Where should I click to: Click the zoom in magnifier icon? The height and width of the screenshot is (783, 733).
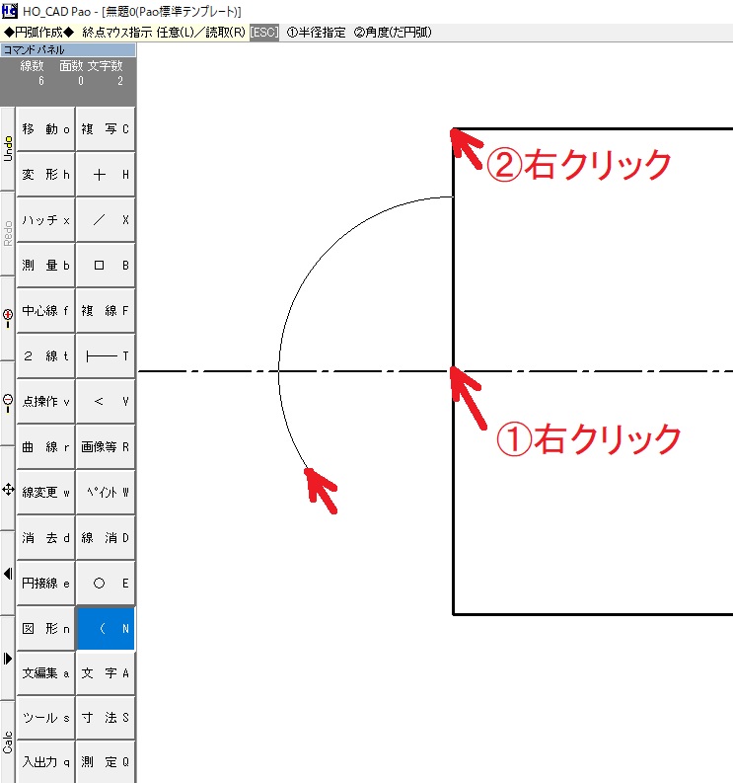[8, 317]
